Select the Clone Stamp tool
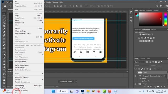 [x=4, y=48]
